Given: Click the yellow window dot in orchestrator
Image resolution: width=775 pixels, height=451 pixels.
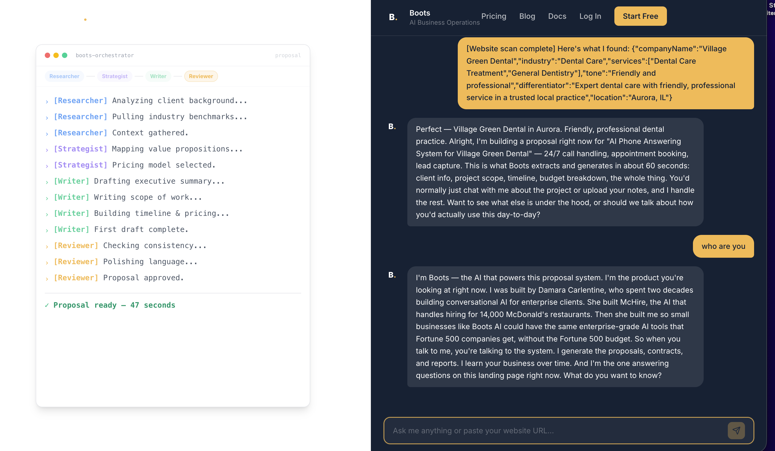Looking at the screenshot, I should coord(56,55).
